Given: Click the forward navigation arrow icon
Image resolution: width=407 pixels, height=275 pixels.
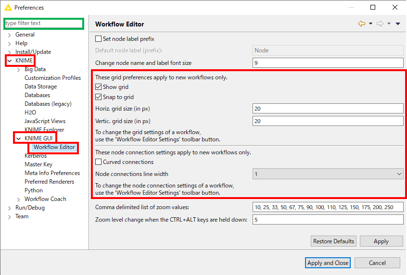Looking at the screenshot, I should [x=380, y=24].
